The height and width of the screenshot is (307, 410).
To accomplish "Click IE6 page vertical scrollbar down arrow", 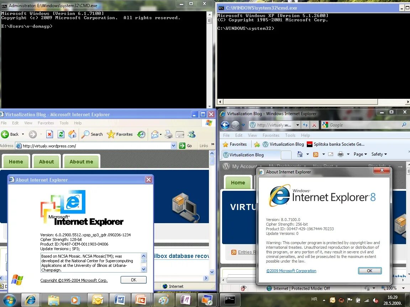I will pos(212,272).
